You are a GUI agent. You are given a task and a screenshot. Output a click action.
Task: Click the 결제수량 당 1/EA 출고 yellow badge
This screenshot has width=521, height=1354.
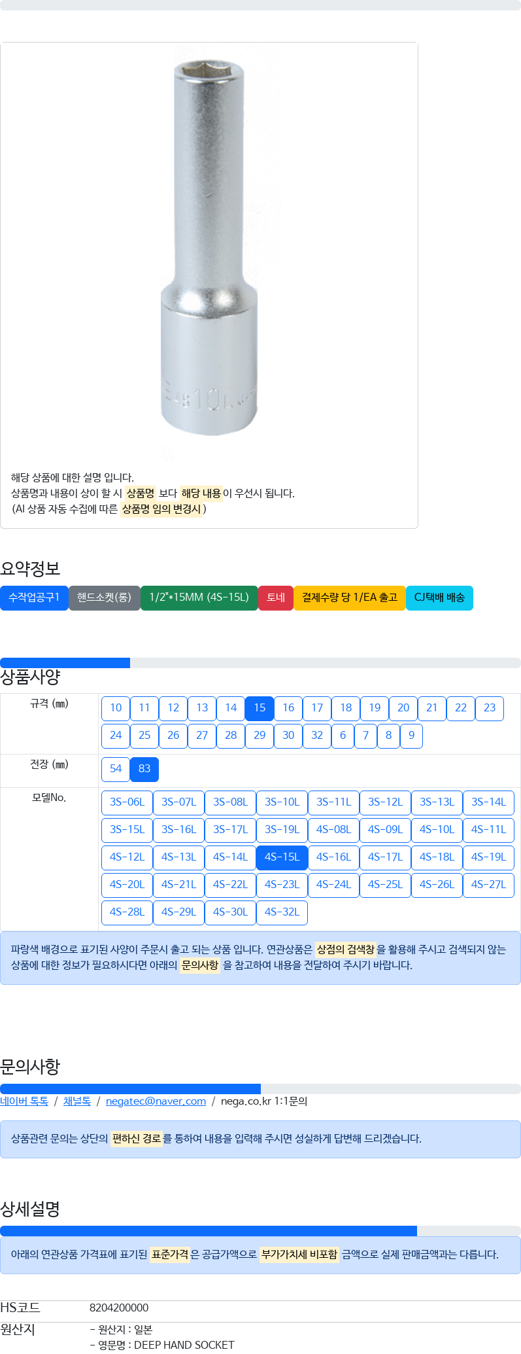point(350,597)
